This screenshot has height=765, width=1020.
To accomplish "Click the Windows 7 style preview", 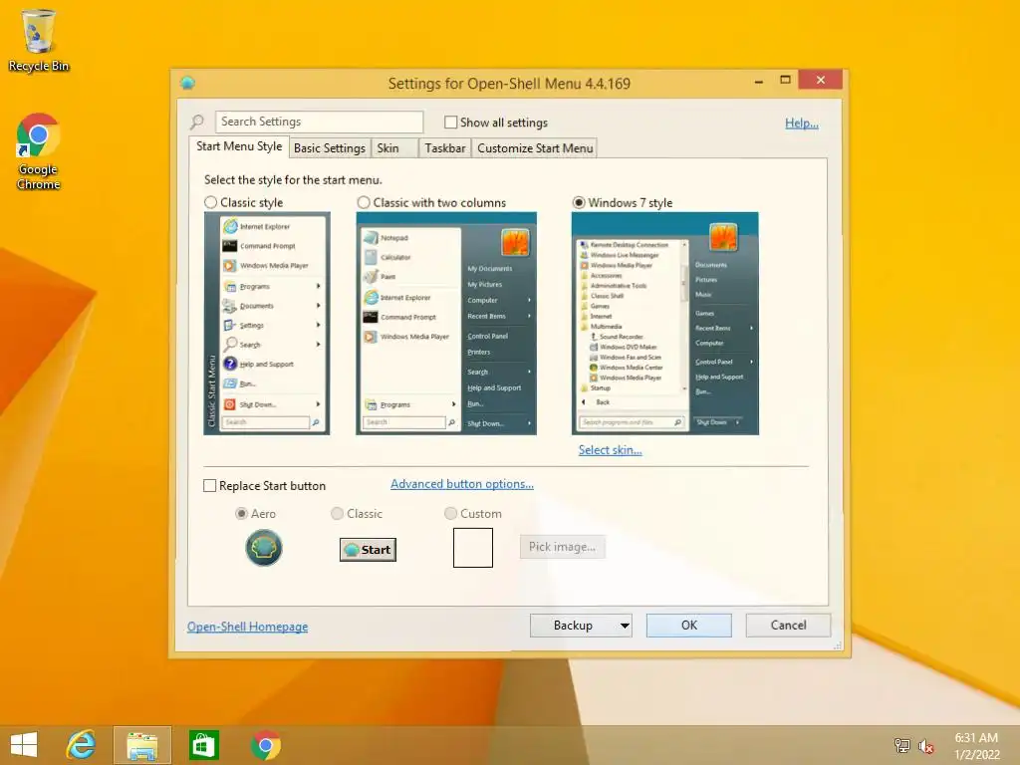I will 664,324.
